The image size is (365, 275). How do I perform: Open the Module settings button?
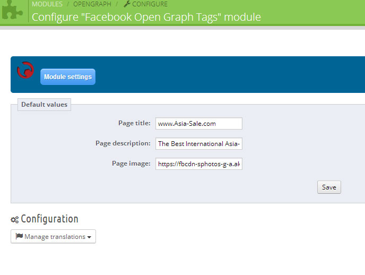(68, 76)
